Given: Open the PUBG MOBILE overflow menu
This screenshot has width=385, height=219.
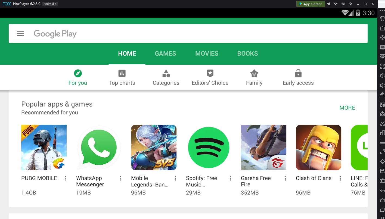Looking at the screenshot, I should tap(66, 178).
